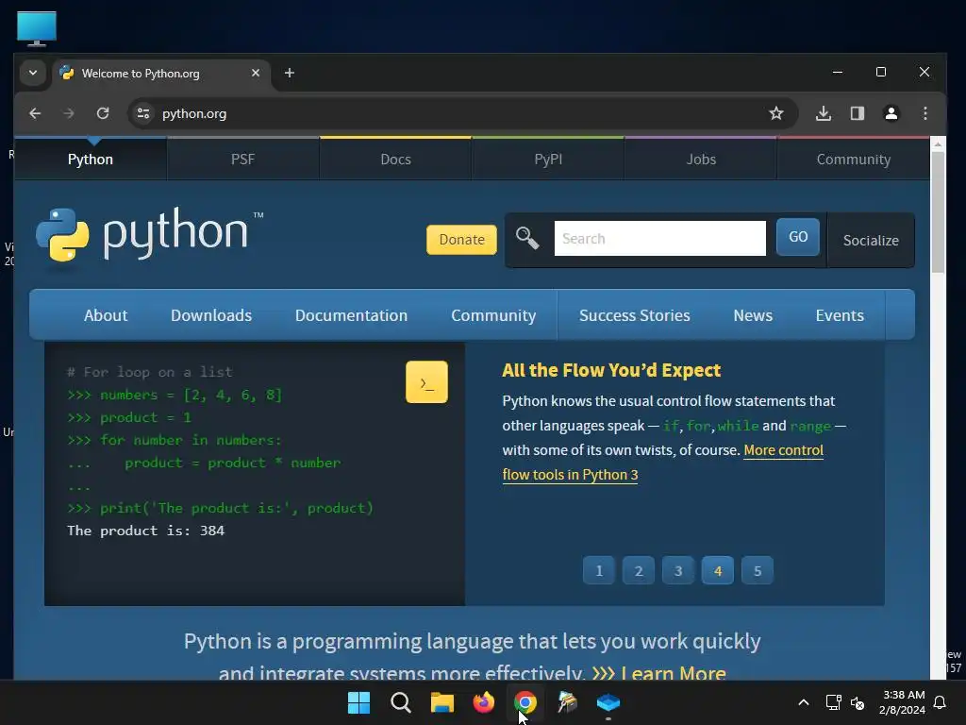Open Chrome three-dot menu
This screenshot has height=725, width=966.
pyautogui.click(x=924, y=113)
